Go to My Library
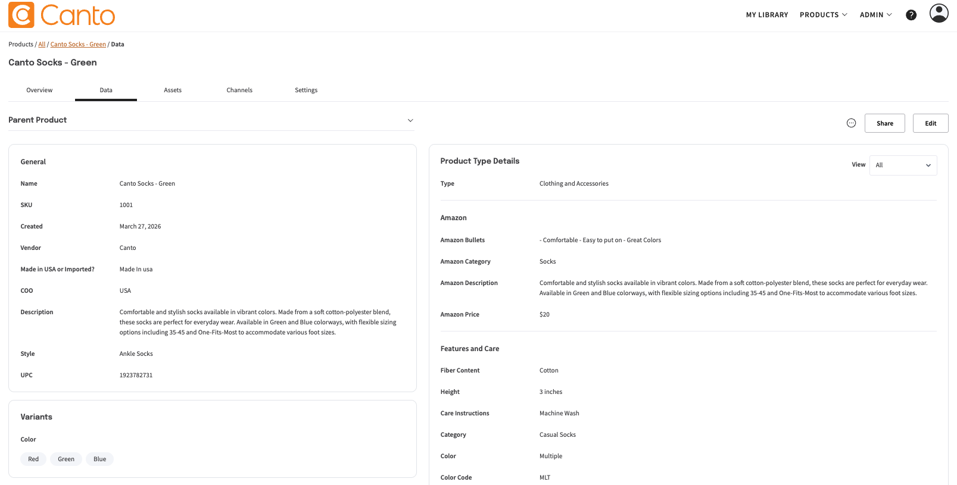Viewport: 957px width, 485px height. point(767,15)
